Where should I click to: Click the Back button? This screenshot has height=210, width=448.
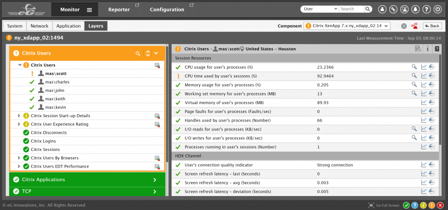tap(431, 26)
